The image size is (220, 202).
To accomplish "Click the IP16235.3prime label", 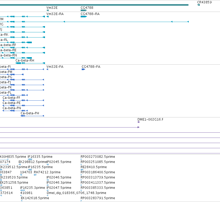I will tap(33, 188).
